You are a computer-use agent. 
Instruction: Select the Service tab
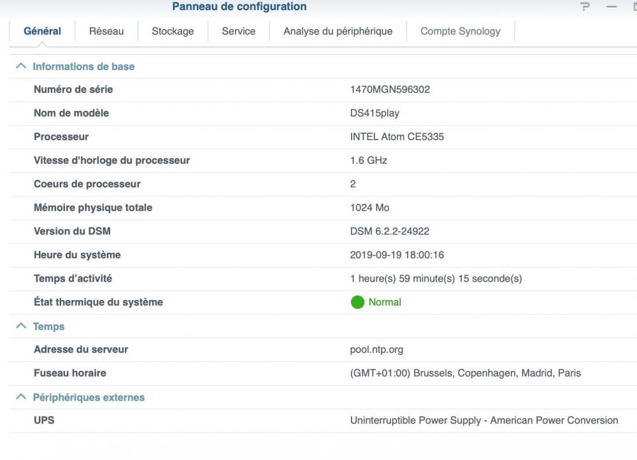point(238,31)
